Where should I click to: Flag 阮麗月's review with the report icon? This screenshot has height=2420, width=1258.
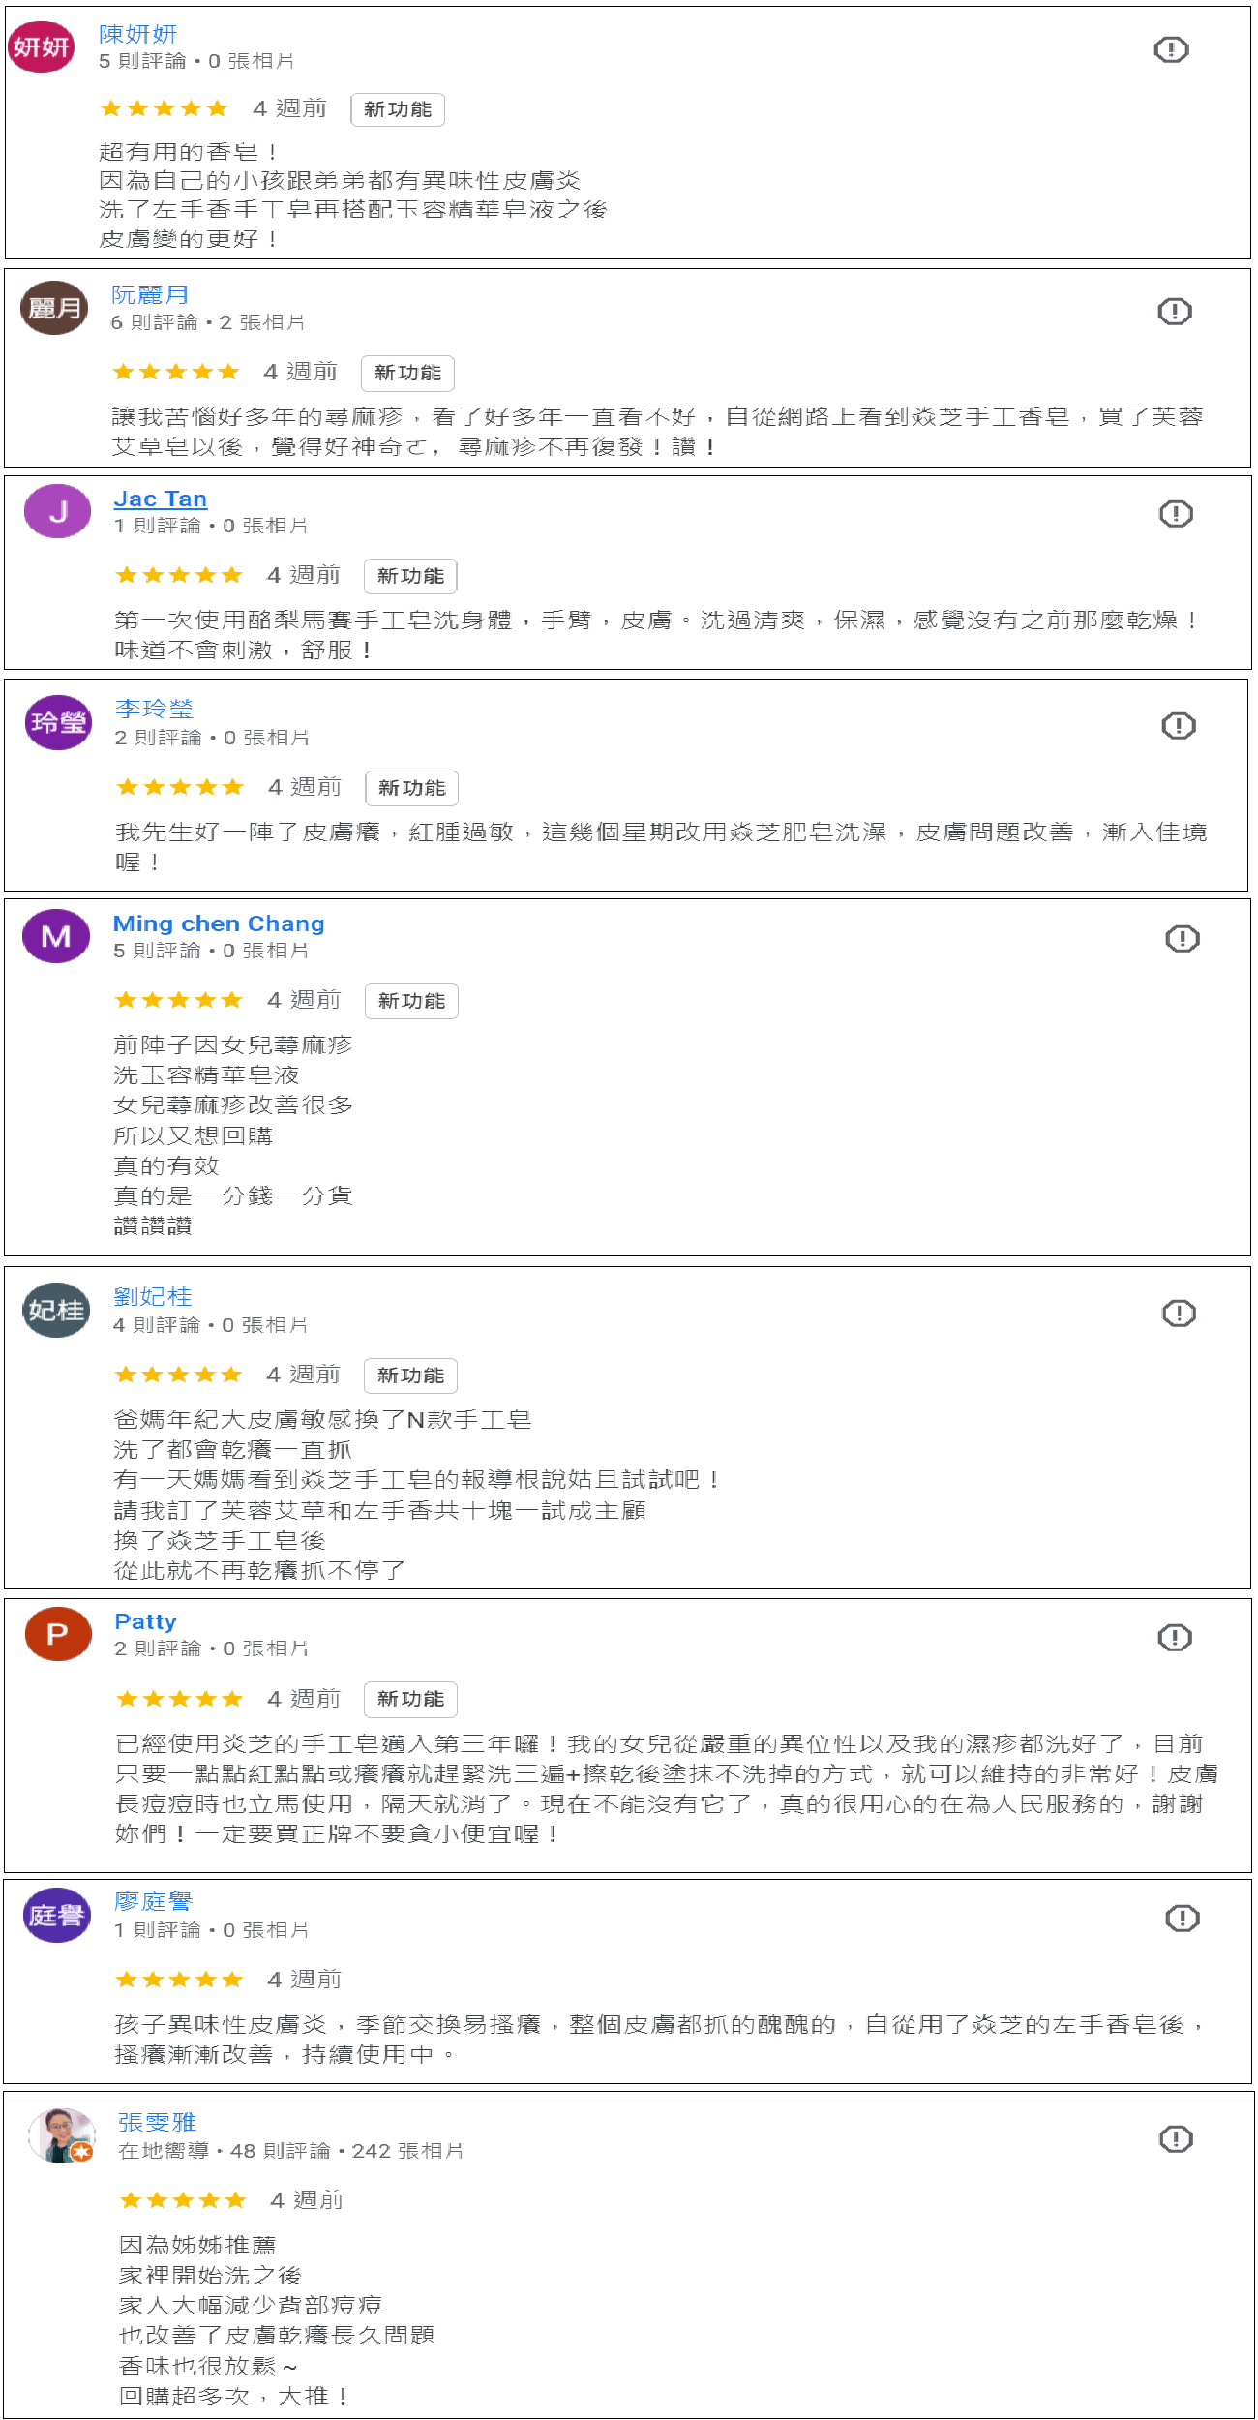[1175, 311]
